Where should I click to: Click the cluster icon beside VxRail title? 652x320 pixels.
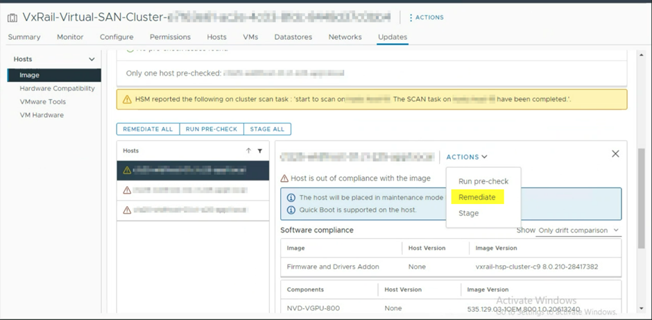(x=12, y=17)
